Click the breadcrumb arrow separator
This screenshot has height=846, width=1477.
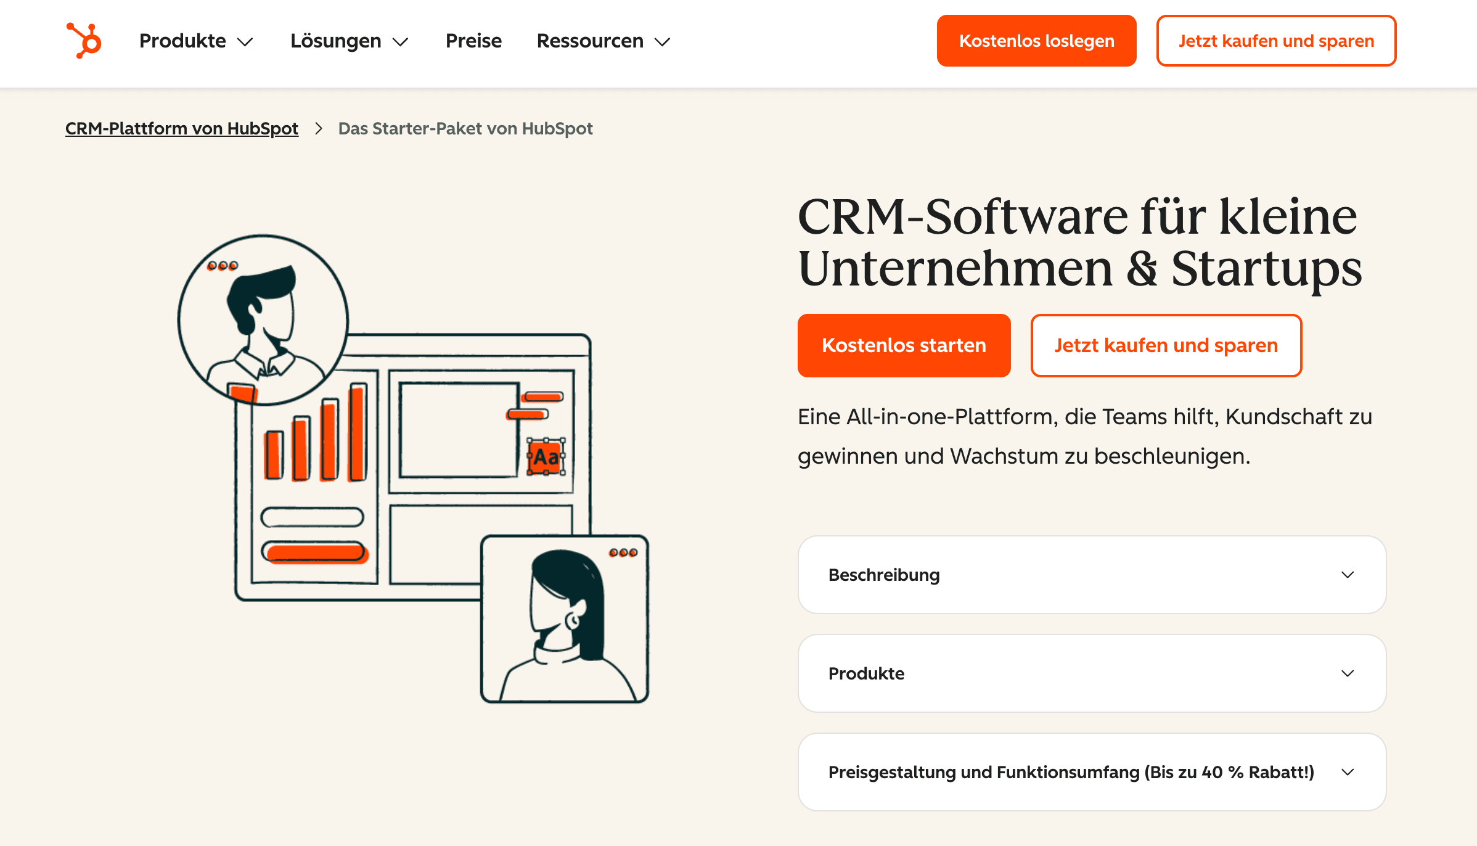[x=318, y=129]
